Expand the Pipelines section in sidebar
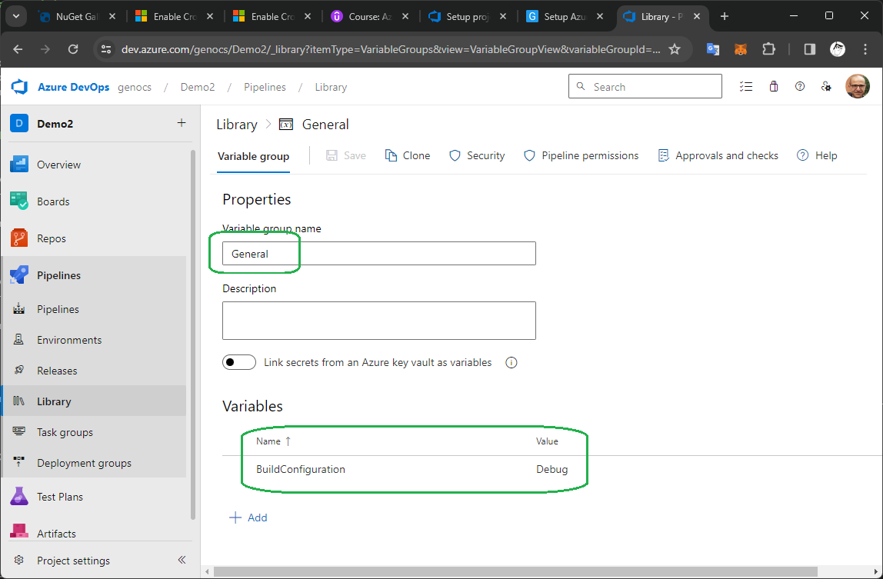Image resolution: width=883 pixels, height=579 pixels. pos(58,275)
